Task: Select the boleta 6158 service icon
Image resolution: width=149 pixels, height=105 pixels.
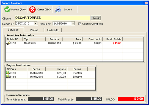Action: click(8, 43)
